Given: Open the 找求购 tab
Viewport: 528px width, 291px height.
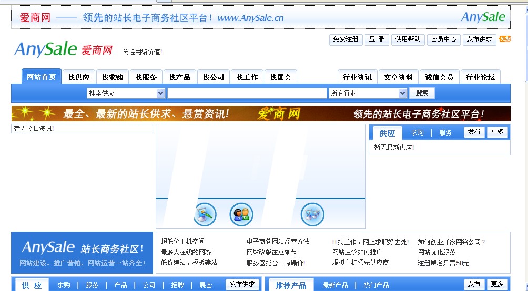Looking at the screenshot, I should [x=112, y=77].
